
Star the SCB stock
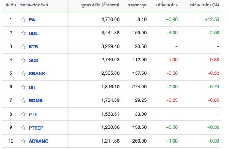pyautogui.click(x=23, y=60)
